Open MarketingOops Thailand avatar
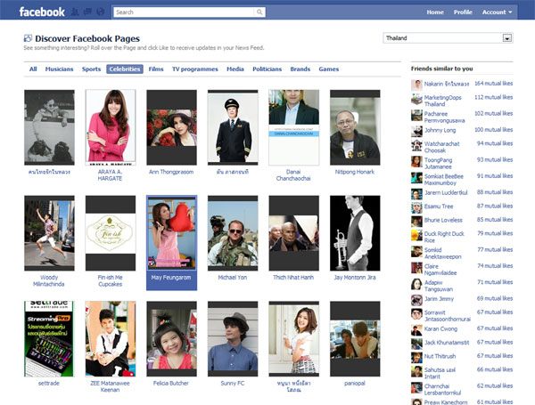535x405 pixels. 416,99
